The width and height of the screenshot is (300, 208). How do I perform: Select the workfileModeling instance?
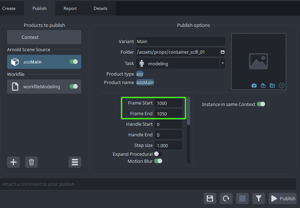[44, 87]
